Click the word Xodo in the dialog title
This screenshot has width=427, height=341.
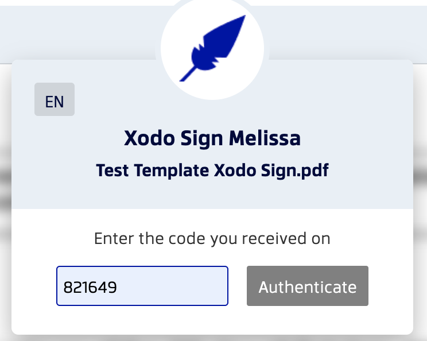point(149,138)
